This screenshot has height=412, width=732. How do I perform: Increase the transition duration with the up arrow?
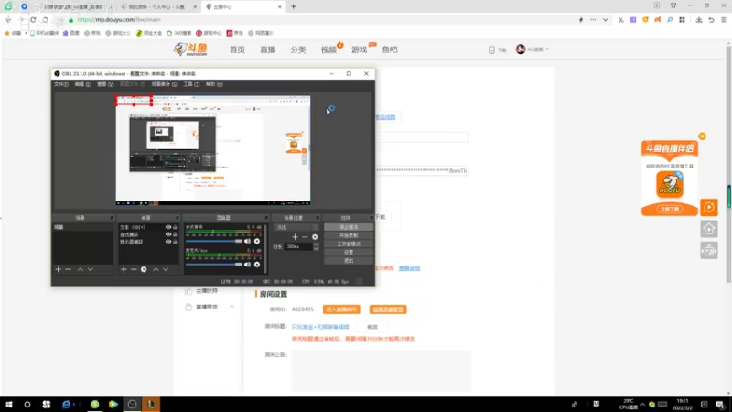click(x=316, y=244)
